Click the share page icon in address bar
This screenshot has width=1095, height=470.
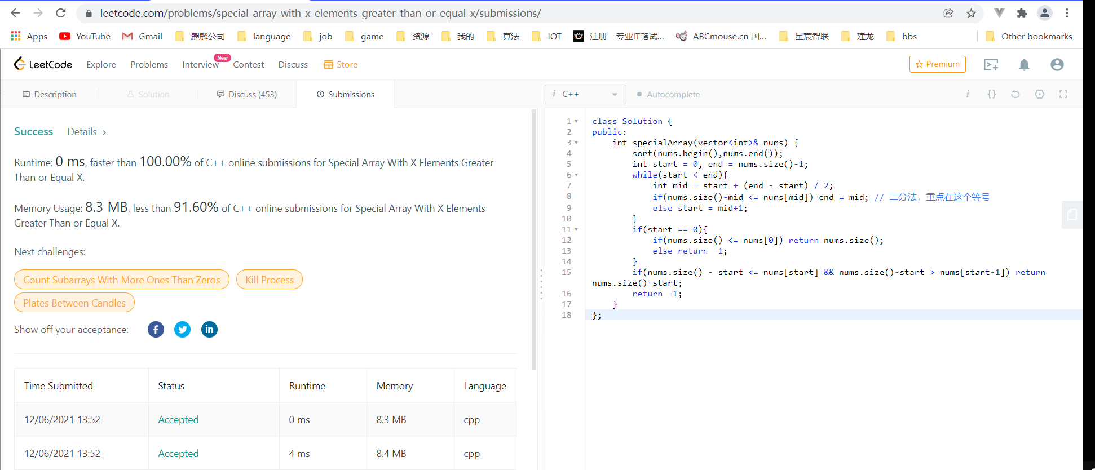[x=948, y=13]
